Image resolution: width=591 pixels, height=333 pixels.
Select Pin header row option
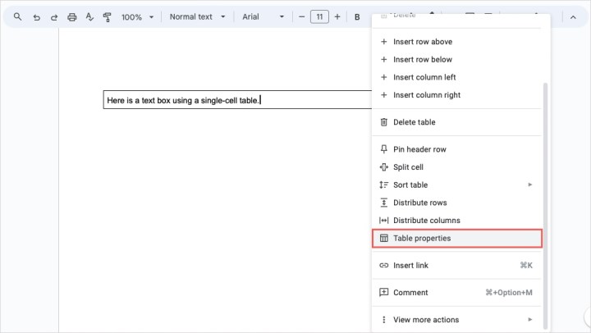(x=419, y=149)
